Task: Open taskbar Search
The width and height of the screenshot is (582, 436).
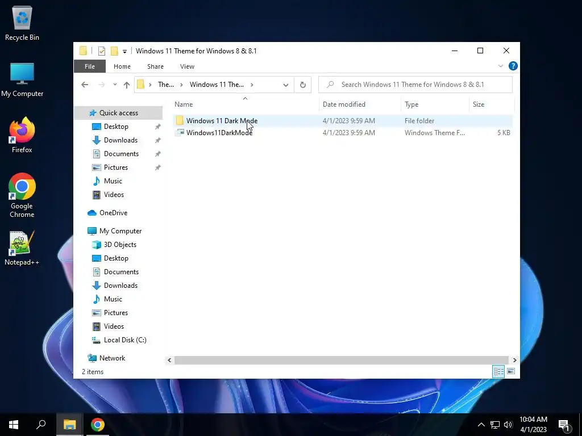Action: click(x=41, y=425)
